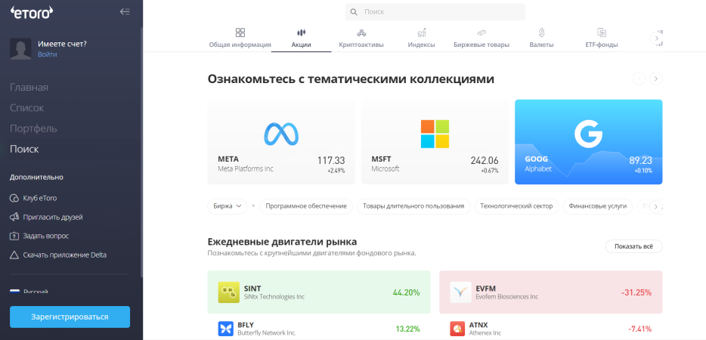Click the 13.22% value for BFLY
The width and height of the screenshot is (706, 340).
tap(408, 329)
